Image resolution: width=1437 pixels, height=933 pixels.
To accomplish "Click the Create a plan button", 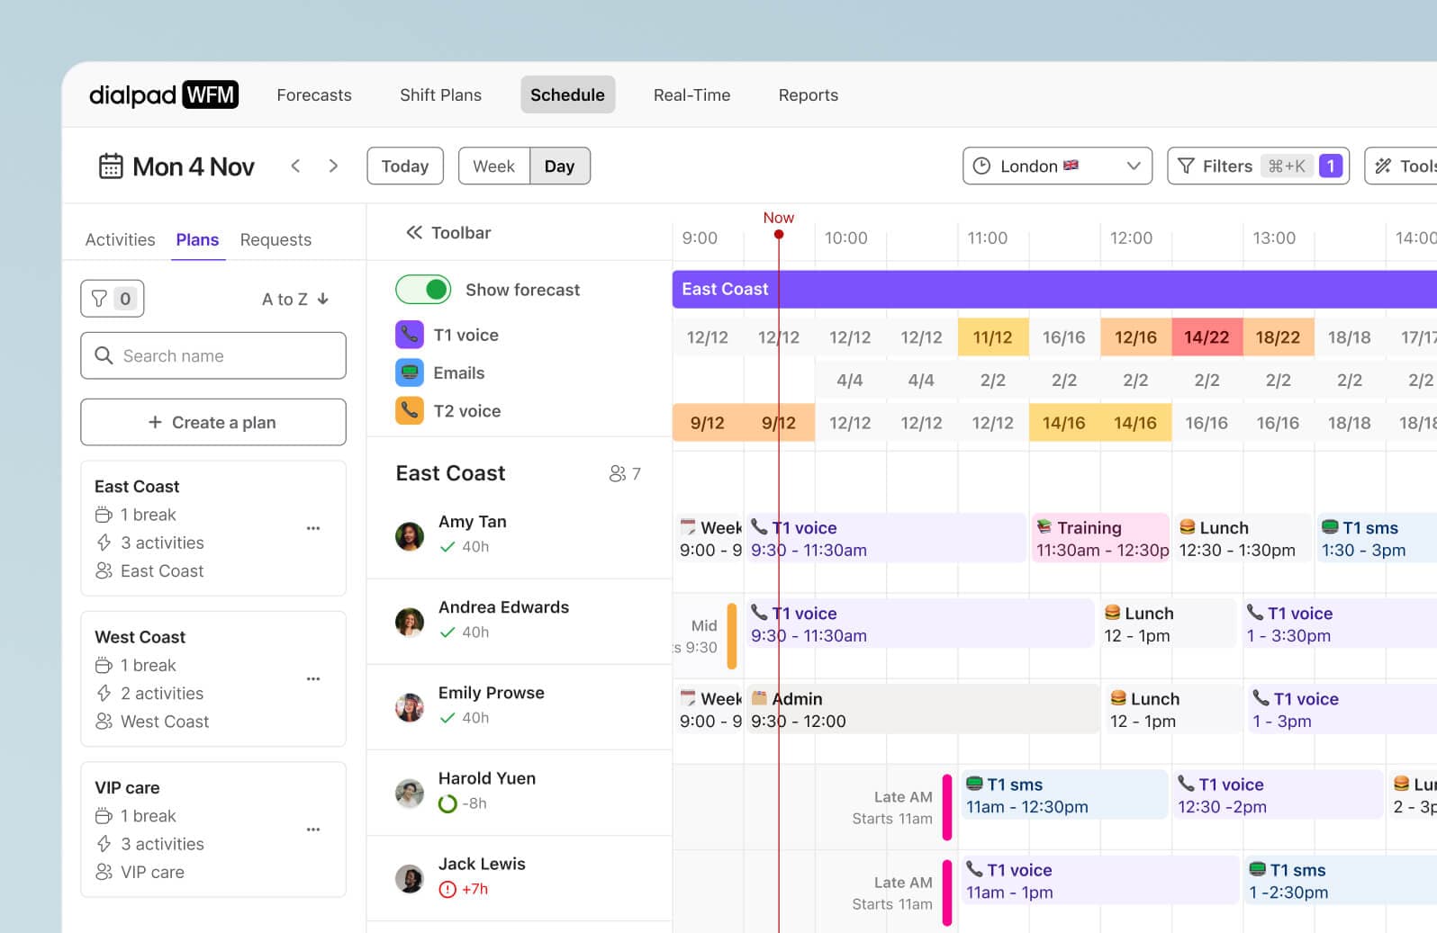I will pos(213,423).
